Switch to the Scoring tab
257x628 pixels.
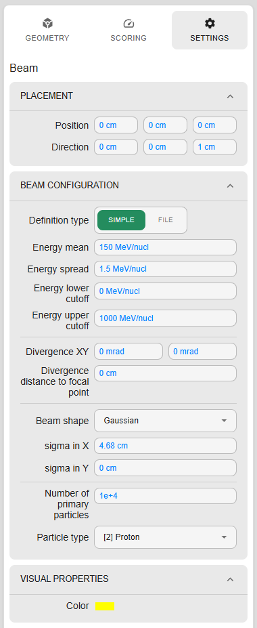(x=128, y=30)
